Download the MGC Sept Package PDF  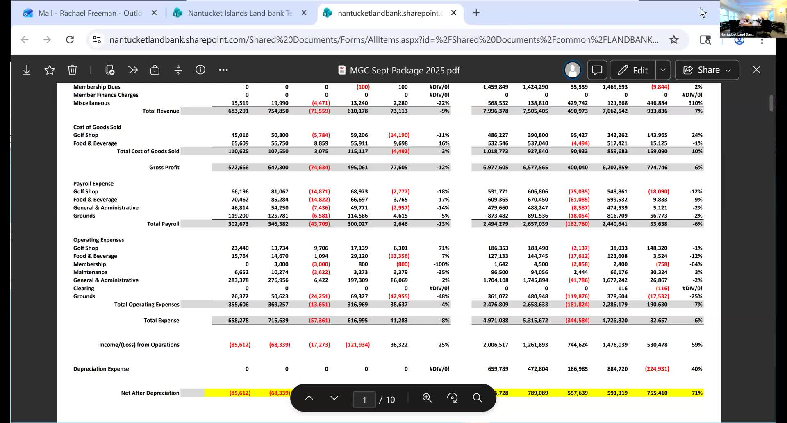pyautogui.click(x=27, y=70)
